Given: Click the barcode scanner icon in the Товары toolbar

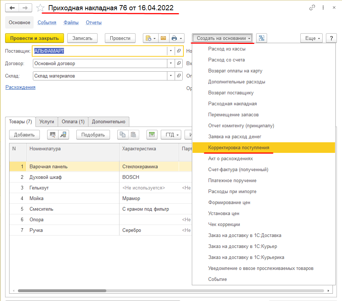Looking at the screenshot, I should pyautogui.click(x=53, y=135).
